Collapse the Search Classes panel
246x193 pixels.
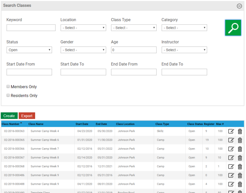point(239,6)
